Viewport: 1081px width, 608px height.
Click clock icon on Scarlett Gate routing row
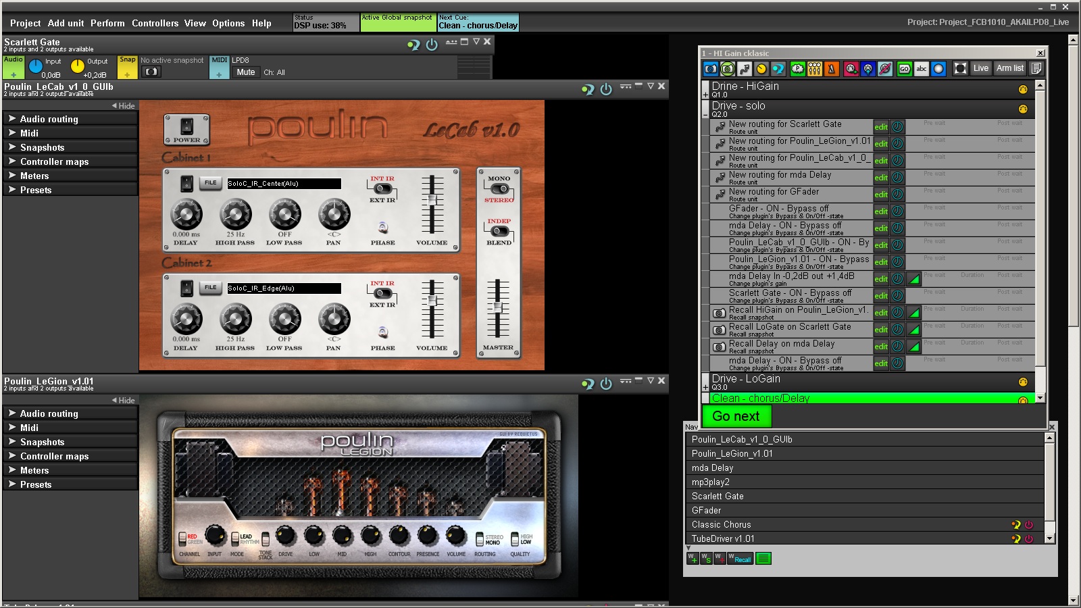[x=897, y=127]
